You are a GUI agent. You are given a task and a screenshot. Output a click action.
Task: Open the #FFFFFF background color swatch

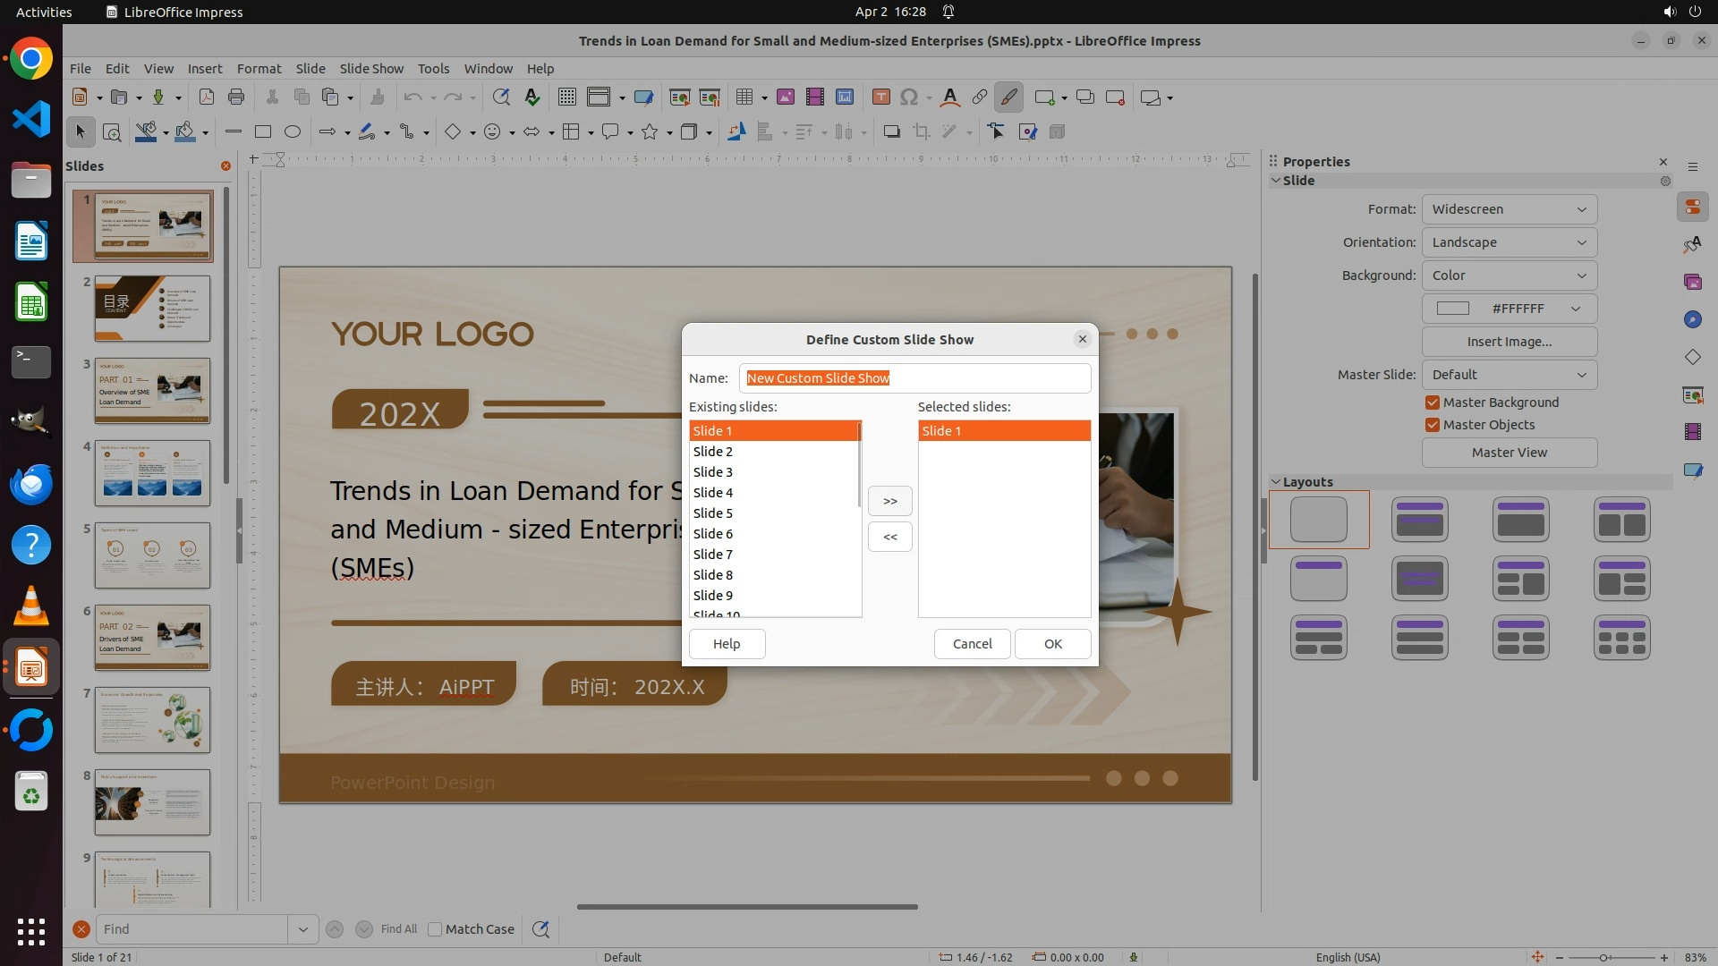[1509, 309]
